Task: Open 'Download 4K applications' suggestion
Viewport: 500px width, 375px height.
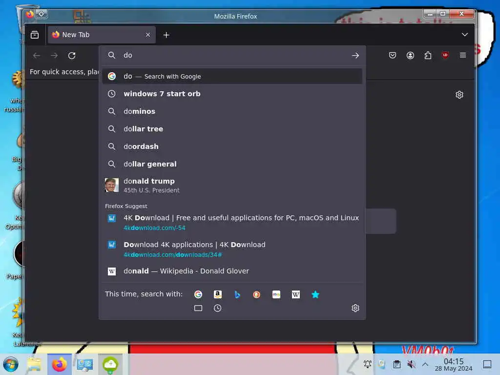Action: pyautogui.click(x=232, y=250)
